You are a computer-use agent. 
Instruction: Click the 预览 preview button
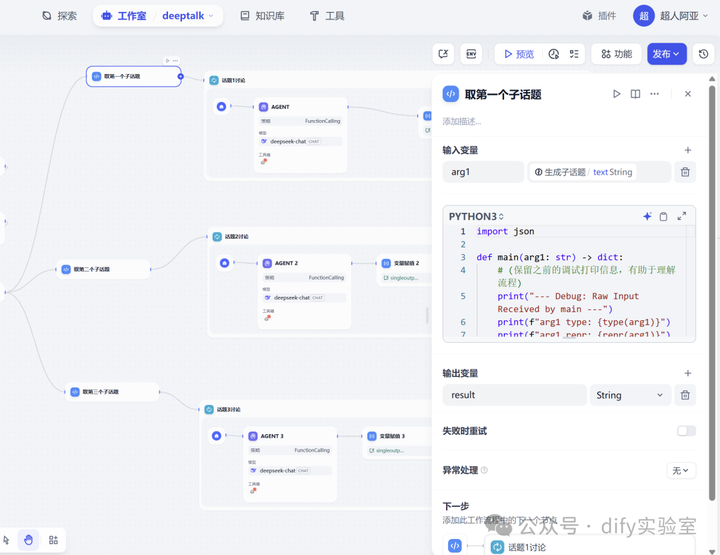[519, 54]
